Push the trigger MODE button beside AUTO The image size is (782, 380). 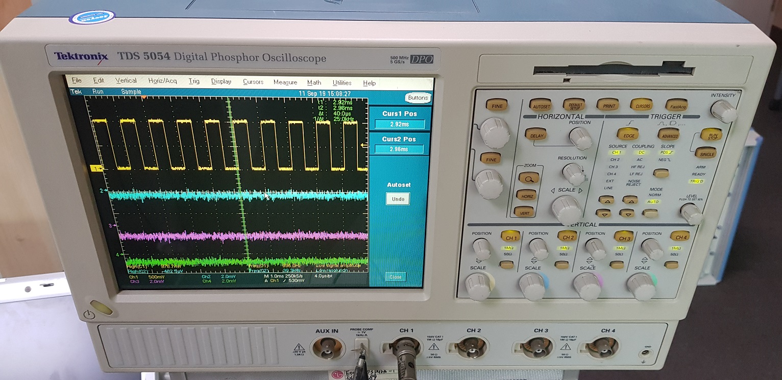(650, 213)
